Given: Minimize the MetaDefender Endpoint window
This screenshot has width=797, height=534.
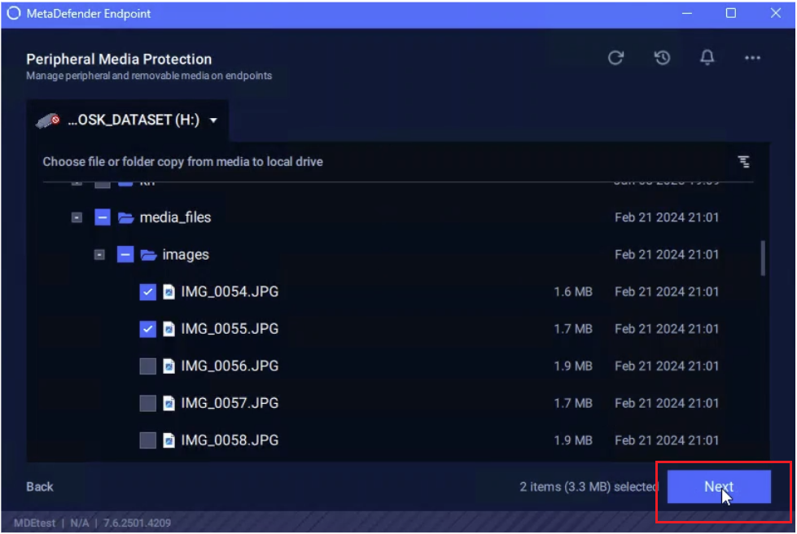Looking at the screenshot, I should [687, 14].
